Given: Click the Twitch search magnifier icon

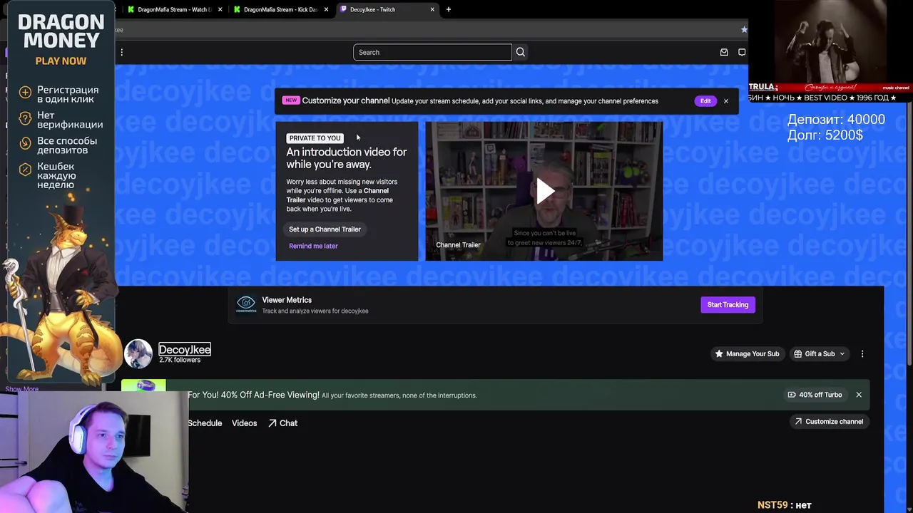Looking at the screenshot, I should click(521, 52).
